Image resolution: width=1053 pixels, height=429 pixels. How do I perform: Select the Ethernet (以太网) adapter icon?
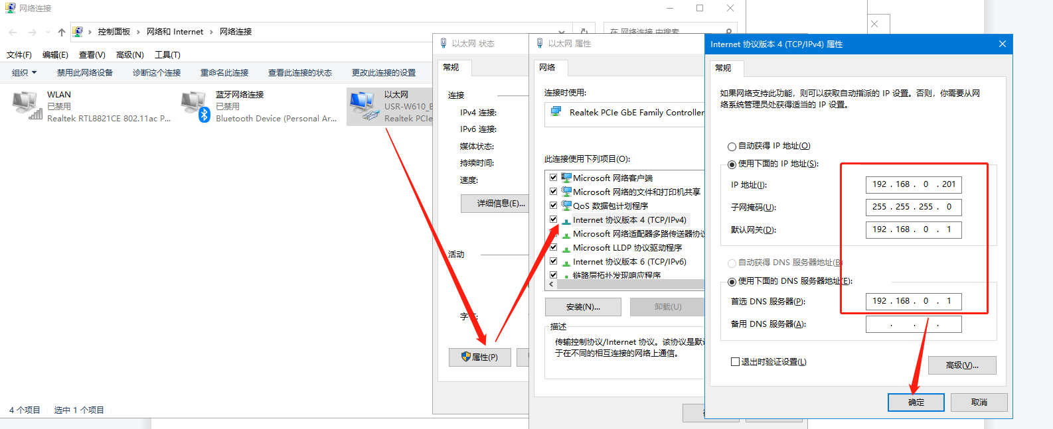(363, 106)
